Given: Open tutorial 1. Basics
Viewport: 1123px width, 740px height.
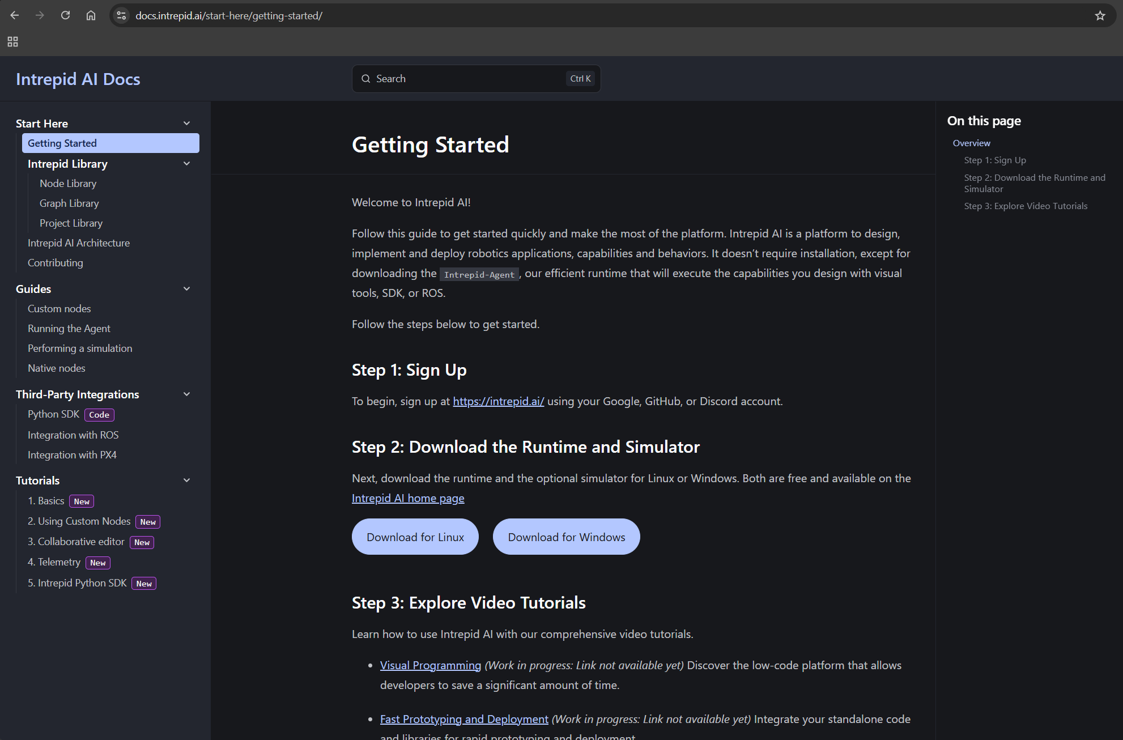Looking at the screenshot, I should (46, 501).
